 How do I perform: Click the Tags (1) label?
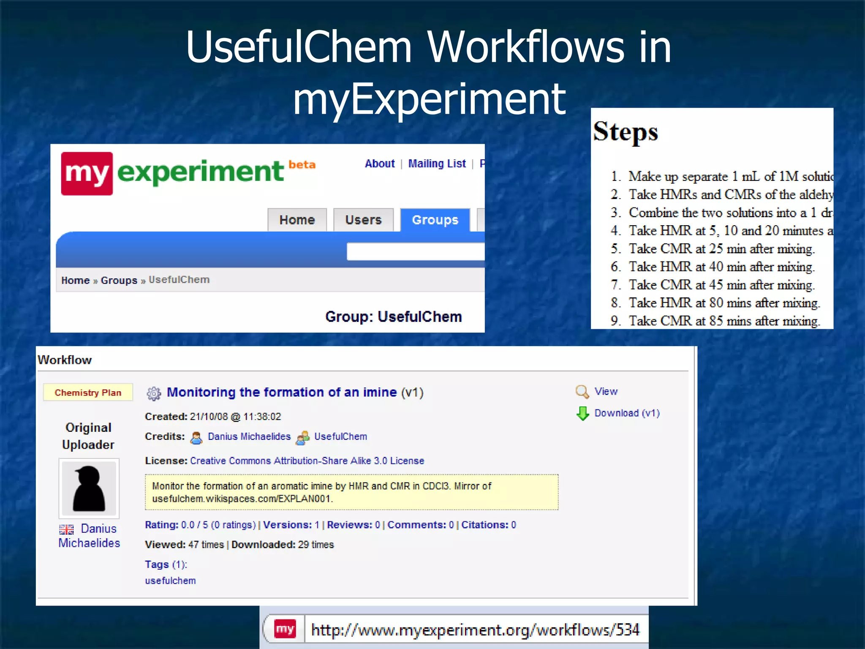pos(166,564)
